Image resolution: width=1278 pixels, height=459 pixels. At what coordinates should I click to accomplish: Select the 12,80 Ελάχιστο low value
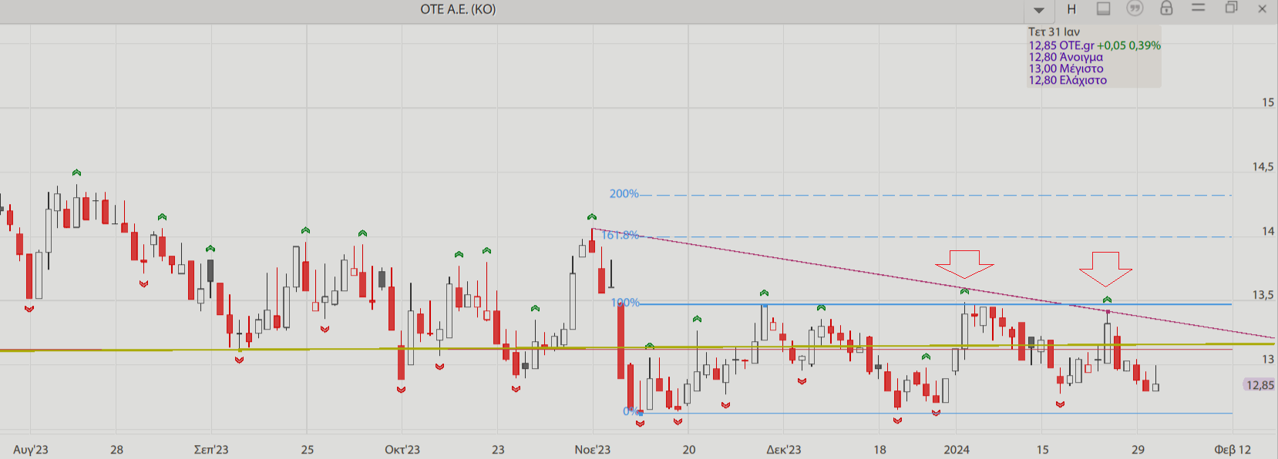pyautogui.click(x=1068, y=80)
